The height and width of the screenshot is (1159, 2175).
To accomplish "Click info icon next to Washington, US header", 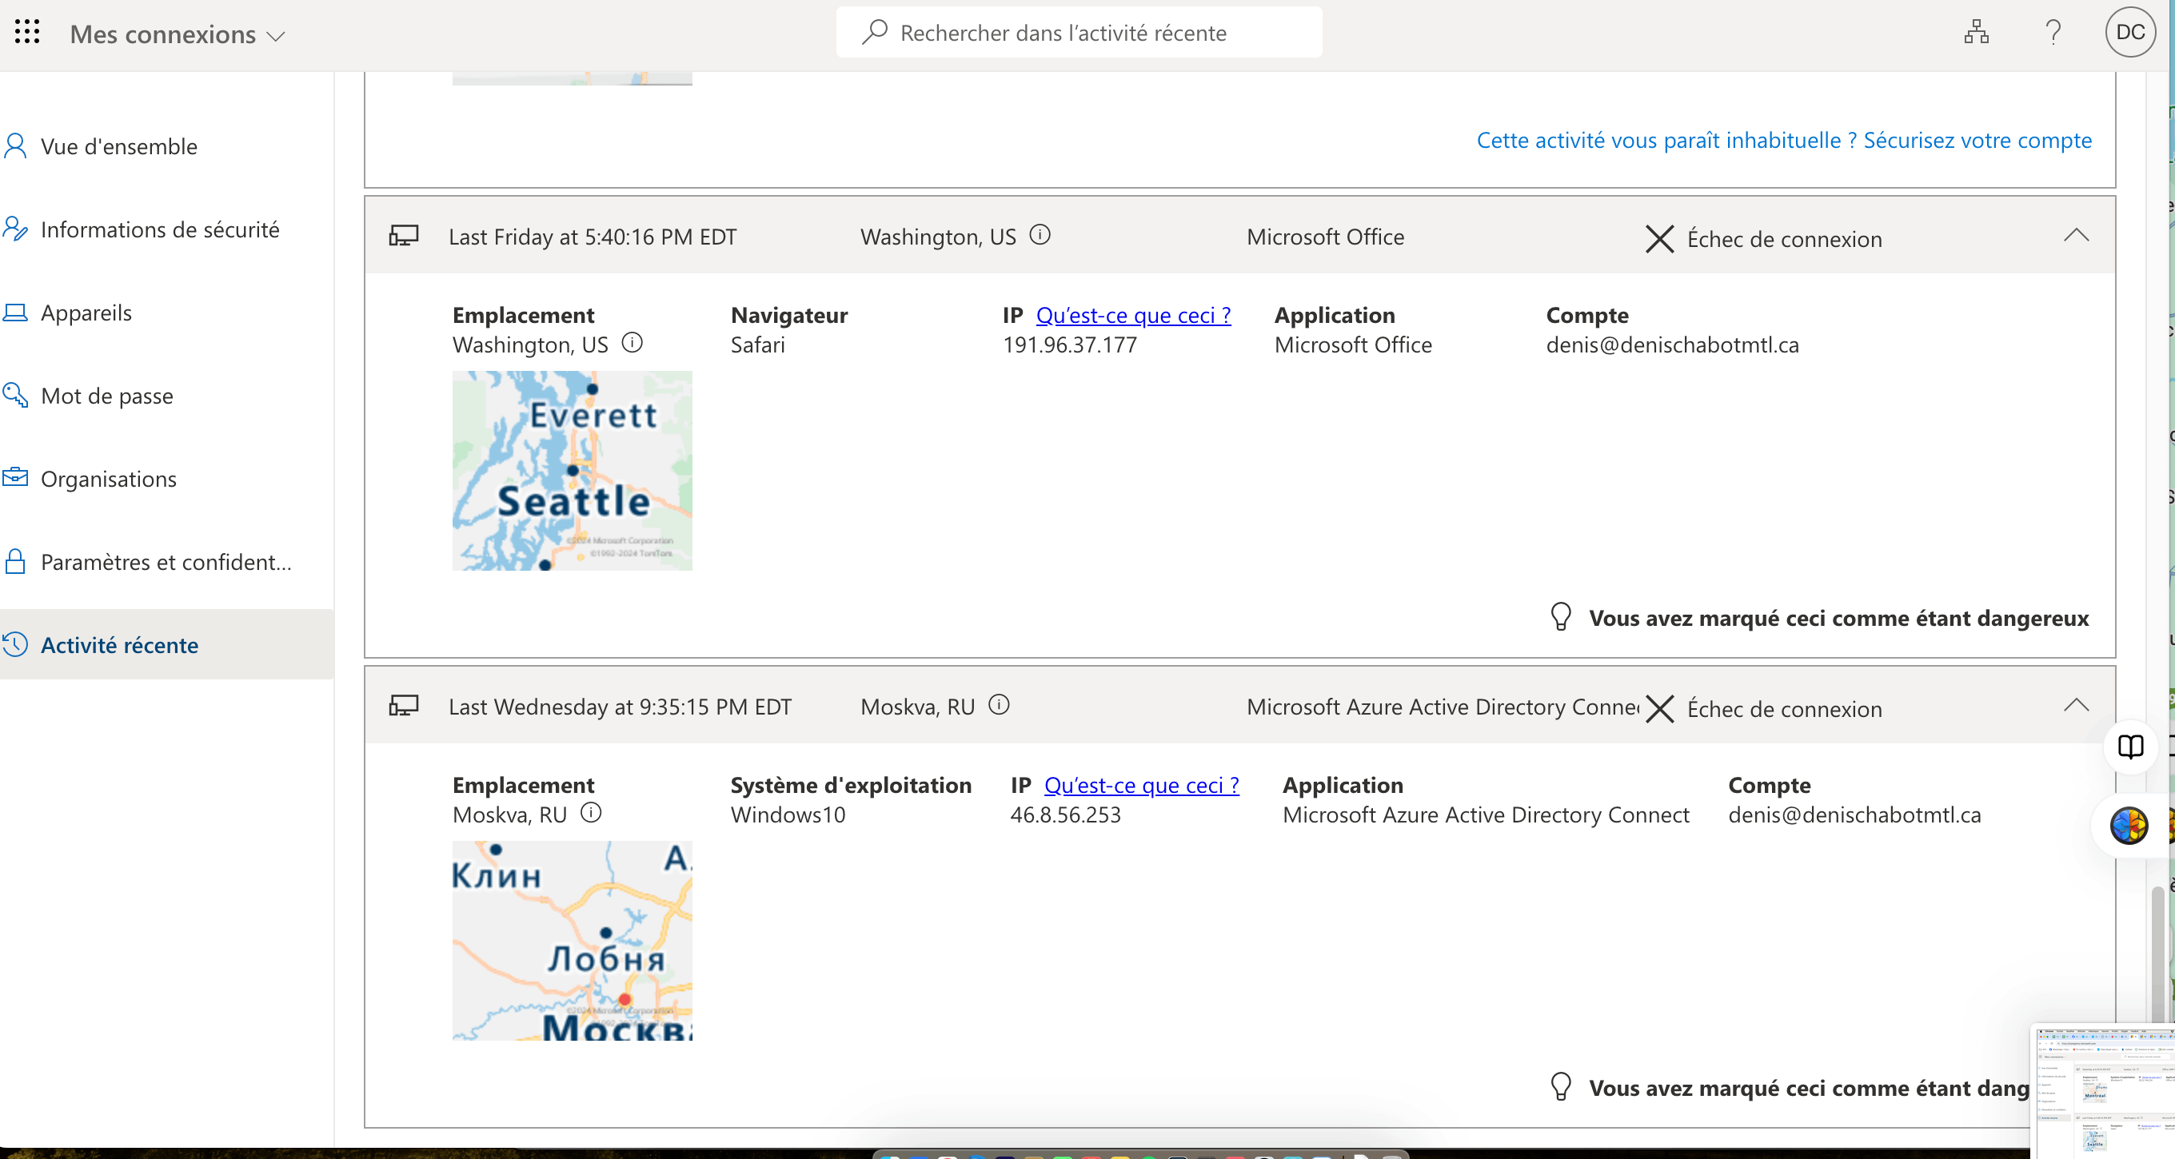I will 1040,235.
